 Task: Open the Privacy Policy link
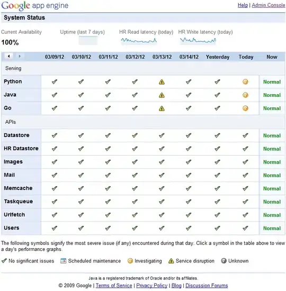click(152, 285)
